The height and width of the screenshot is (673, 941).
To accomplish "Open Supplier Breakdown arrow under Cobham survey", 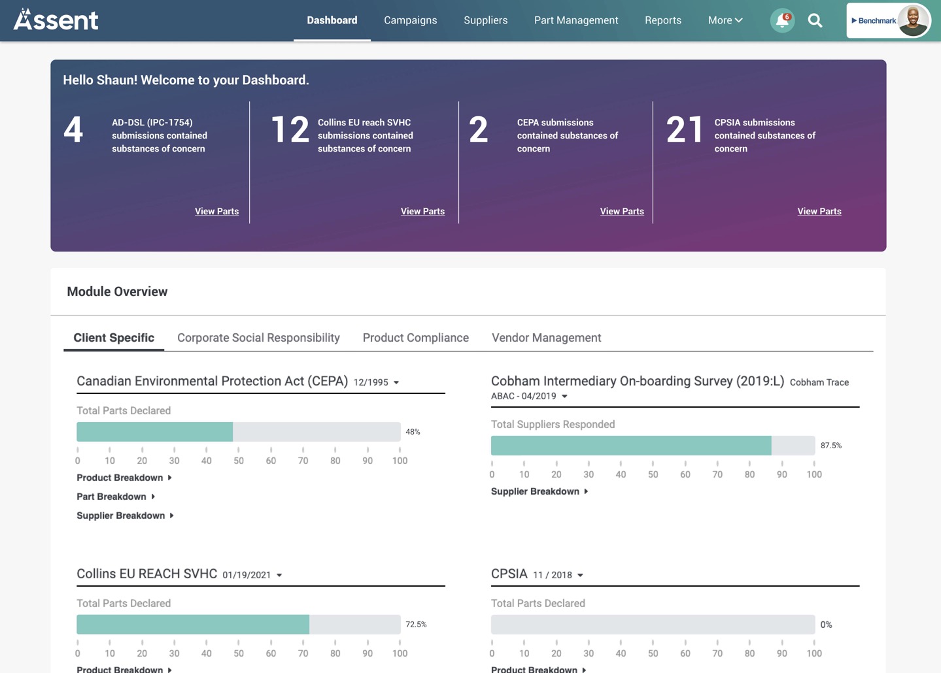I will [x=585, y=491].
